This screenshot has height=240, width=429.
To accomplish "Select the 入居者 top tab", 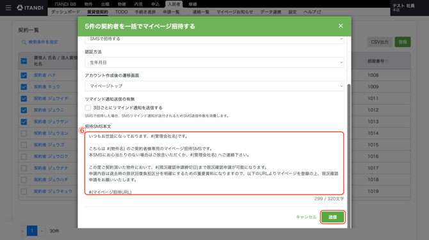I will point(174,4).
